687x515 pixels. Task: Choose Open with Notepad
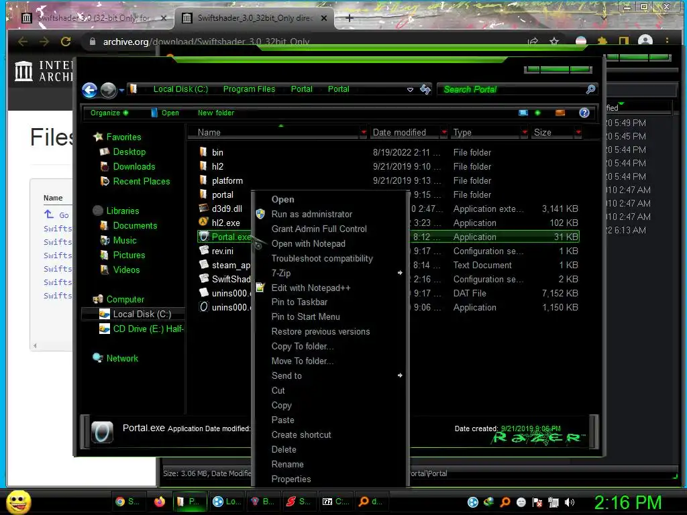pos(308,243)
